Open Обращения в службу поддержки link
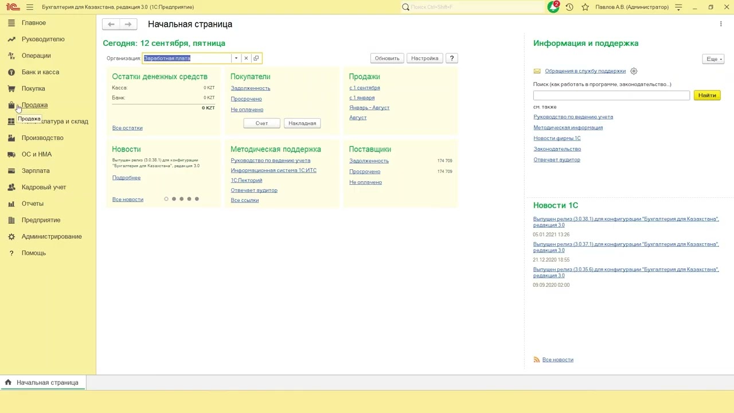Image resolution: width=734 pixels, height=413 pixels. click(x=585, y=71)
